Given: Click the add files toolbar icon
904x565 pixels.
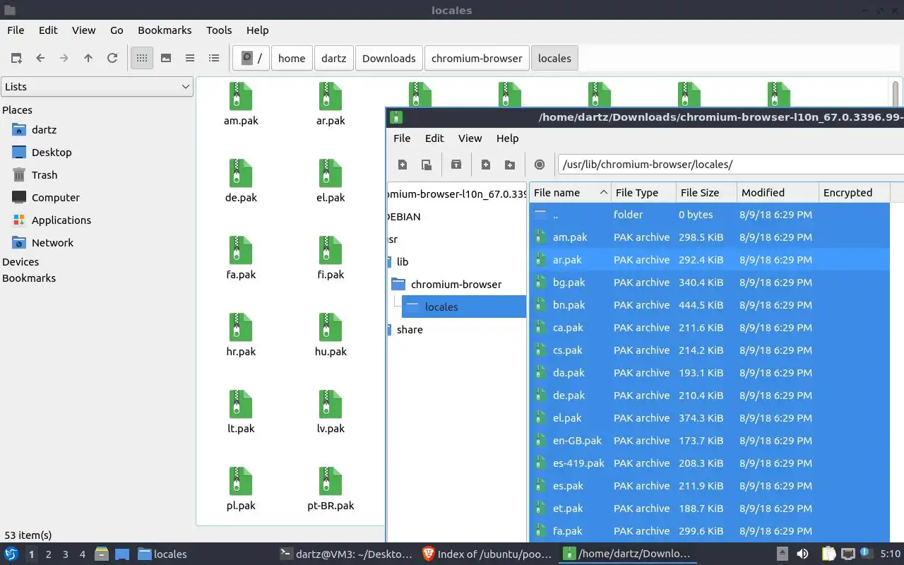Looking at the screenshot, I should (x=486, y=165).
